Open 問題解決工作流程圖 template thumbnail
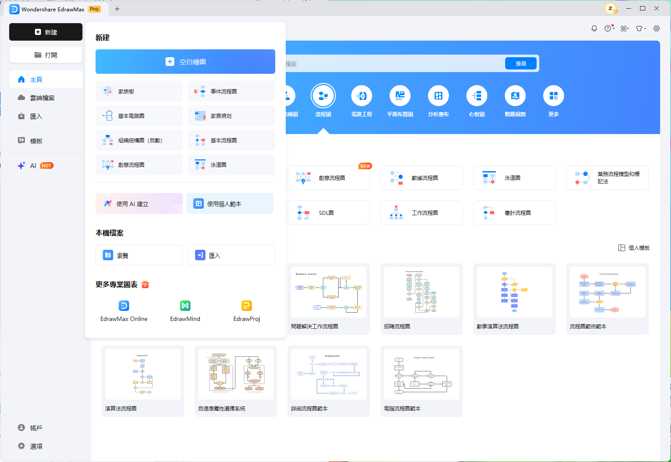671x462 pixels. [329, 292]
